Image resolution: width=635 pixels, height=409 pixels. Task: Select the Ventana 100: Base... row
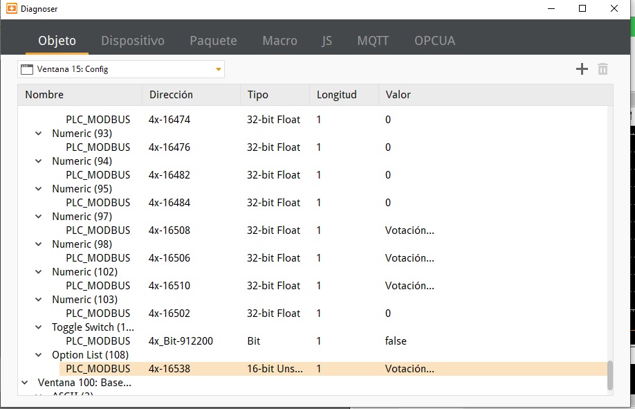[x=84, y=382]
